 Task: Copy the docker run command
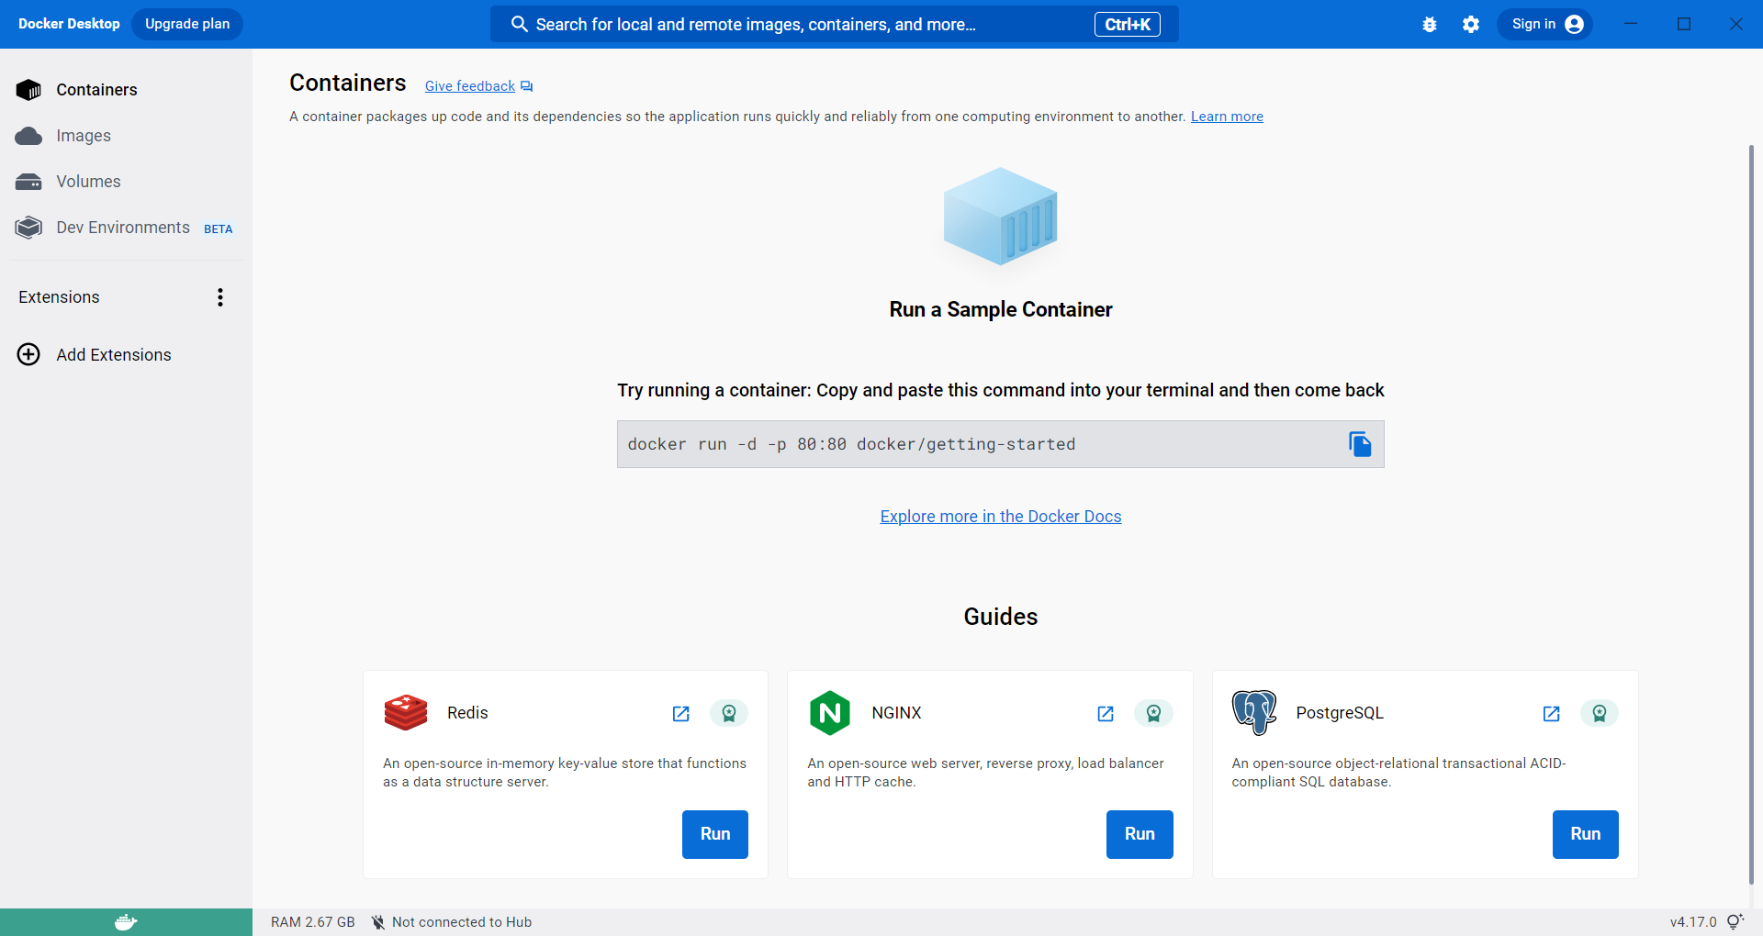tap(1360, 444)
